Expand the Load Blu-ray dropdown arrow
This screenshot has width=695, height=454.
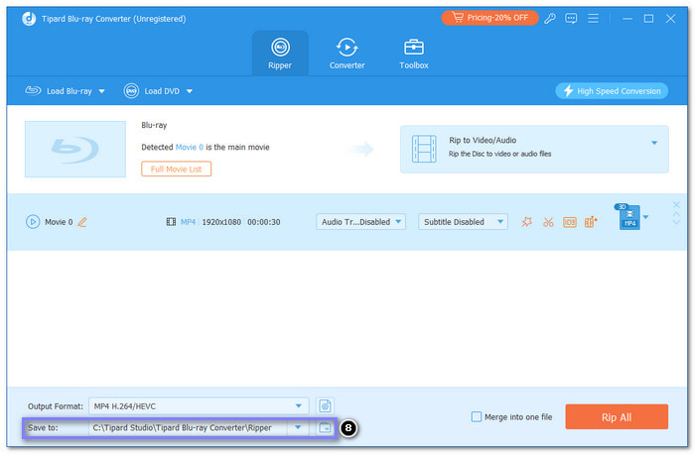pos(101,91)
